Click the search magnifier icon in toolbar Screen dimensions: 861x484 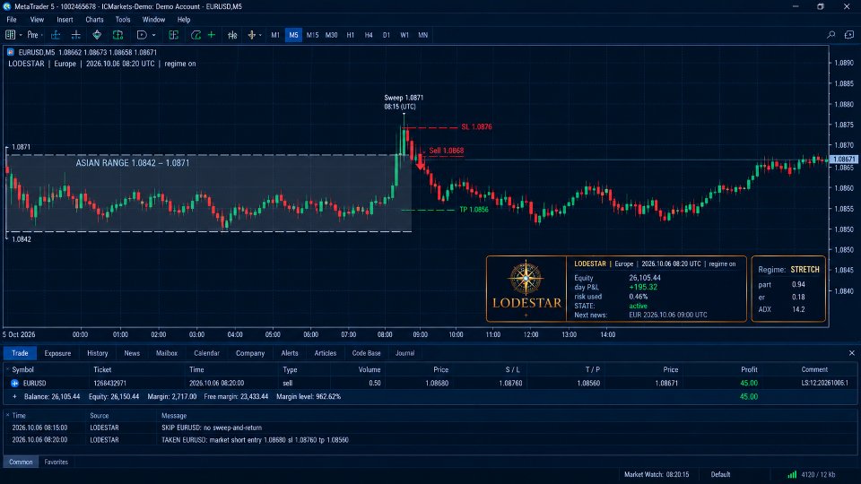831,35
